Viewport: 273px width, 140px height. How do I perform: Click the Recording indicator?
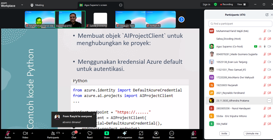coord(227,5)
